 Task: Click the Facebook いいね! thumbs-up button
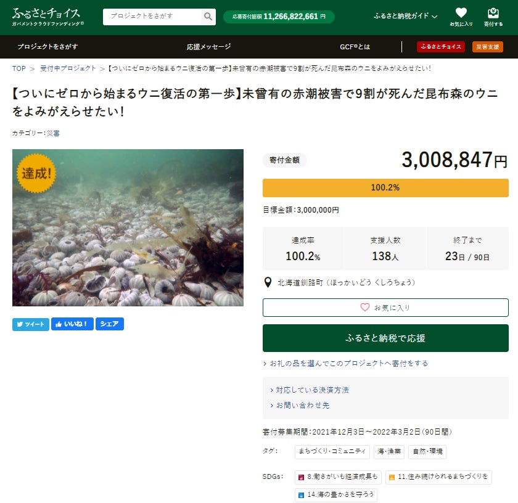(x=72, y=324)
